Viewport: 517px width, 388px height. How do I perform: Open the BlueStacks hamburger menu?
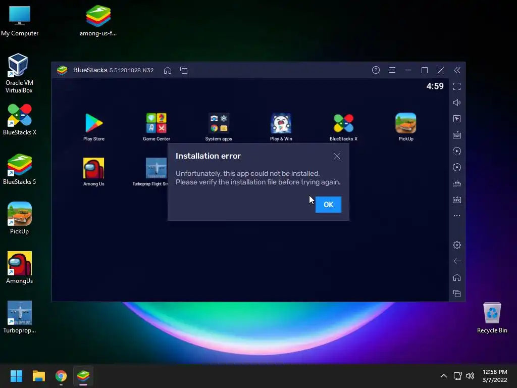(392, 70)
